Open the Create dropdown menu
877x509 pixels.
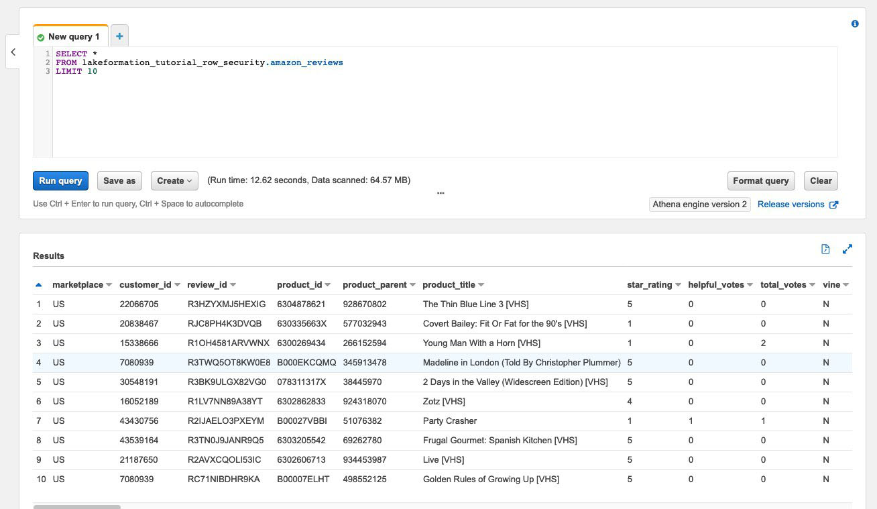point(174,180)
